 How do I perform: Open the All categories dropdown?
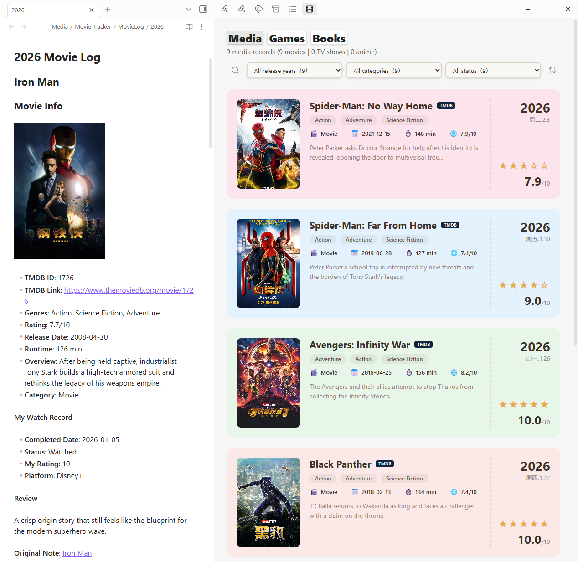pyautogui.click(x=394, y=71)
